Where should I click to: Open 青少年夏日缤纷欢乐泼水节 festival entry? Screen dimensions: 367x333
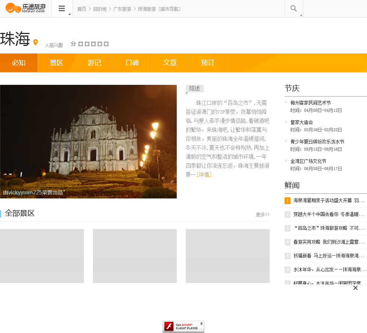pyautogui.click(x=317, y=142)
